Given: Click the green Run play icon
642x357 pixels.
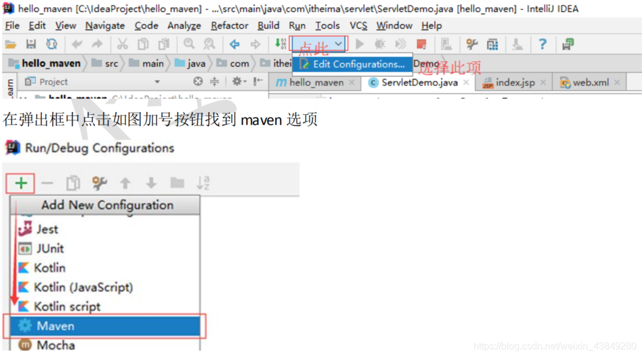Looking at the screenshot, I should 360,44.
